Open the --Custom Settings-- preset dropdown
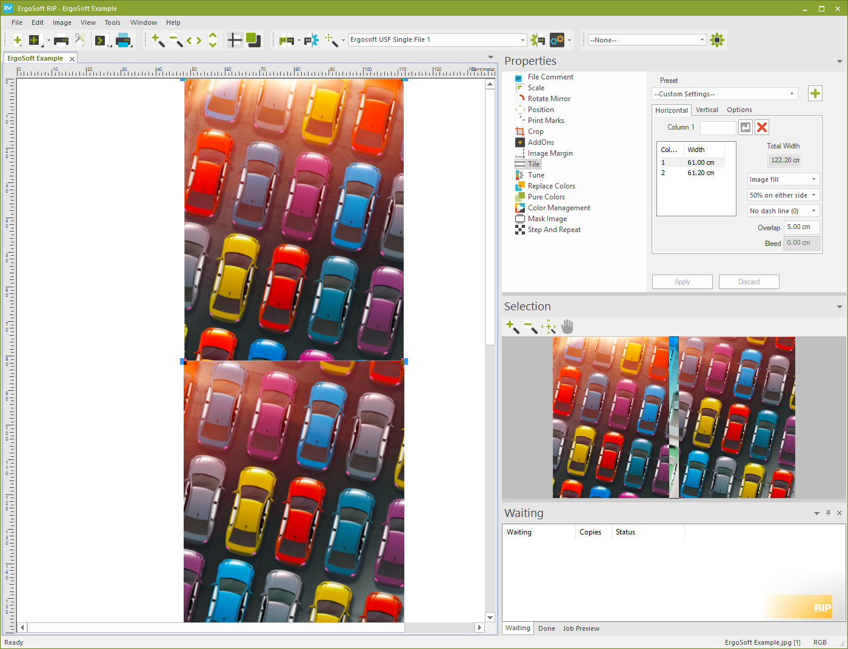Viewport: 848px width, 649px height. (724, 94)
